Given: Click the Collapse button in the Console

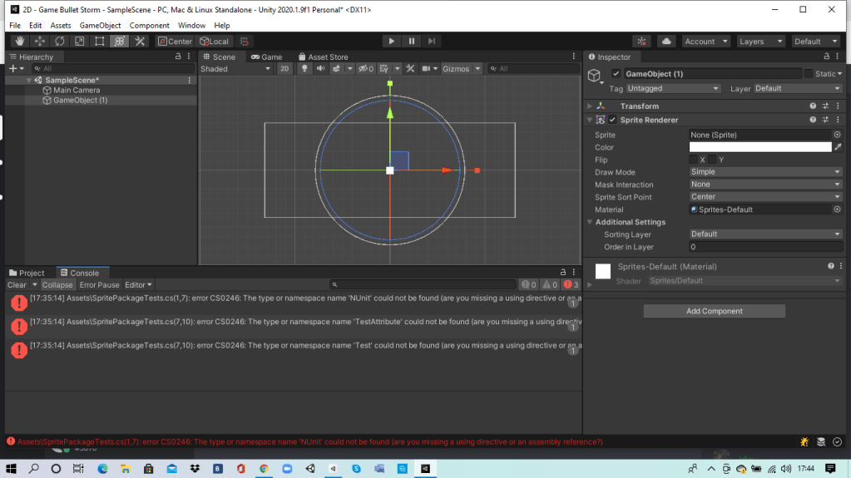Looking at the screenshot, I should point(57,285).
